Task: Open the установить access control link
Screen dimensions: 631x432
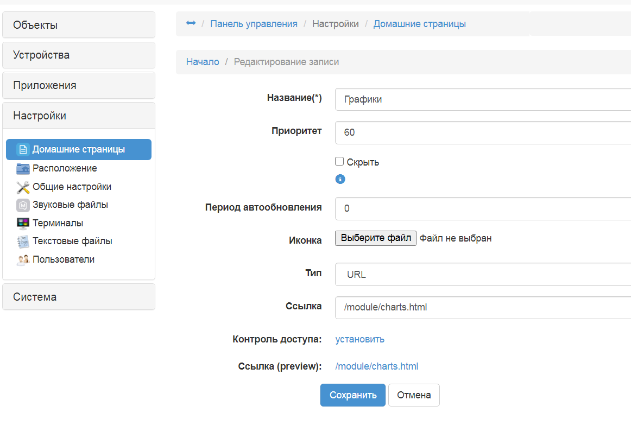Action: pyautogui.click(x=359, y=339)
